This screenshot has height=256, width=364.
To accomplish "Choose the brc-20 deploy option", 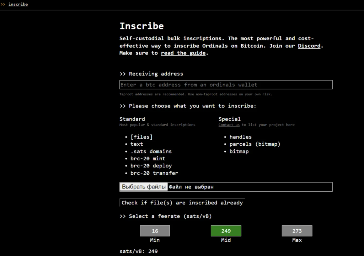I will [x=151, y=166].
